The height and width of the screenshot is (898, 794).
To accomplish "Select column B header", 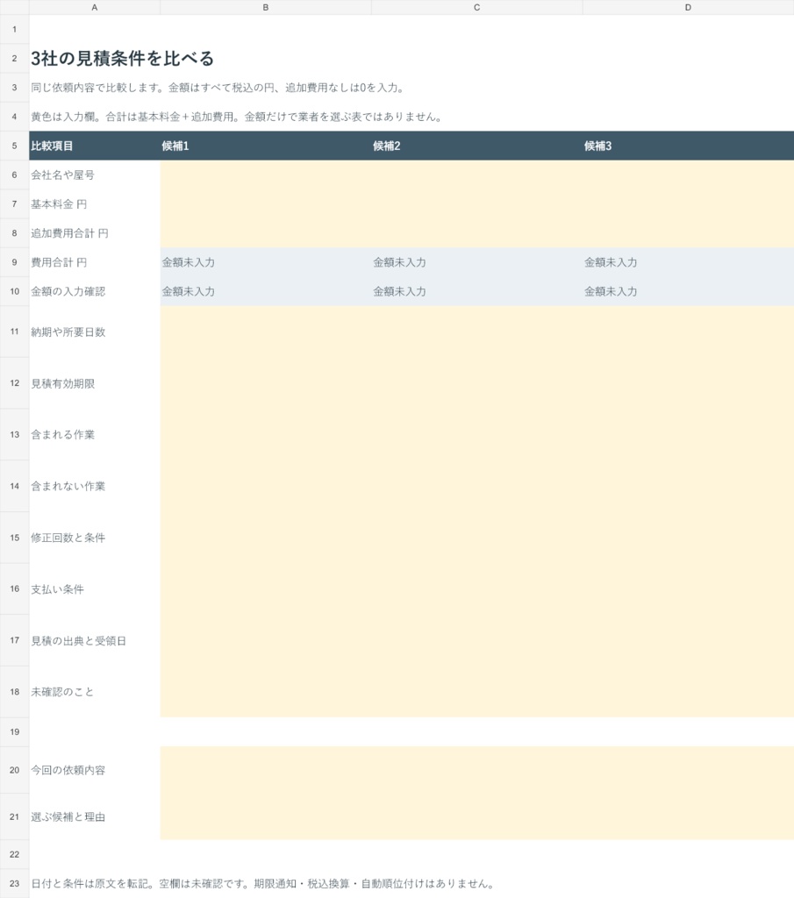I will 266,7.
